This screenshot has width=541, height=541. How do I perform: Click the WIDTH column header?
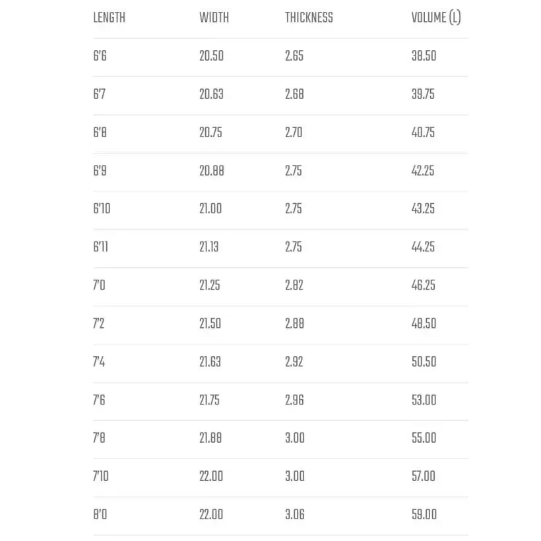pyautogui.click(x=214, y=18)
